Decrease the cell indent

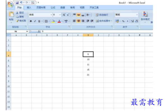88,21
